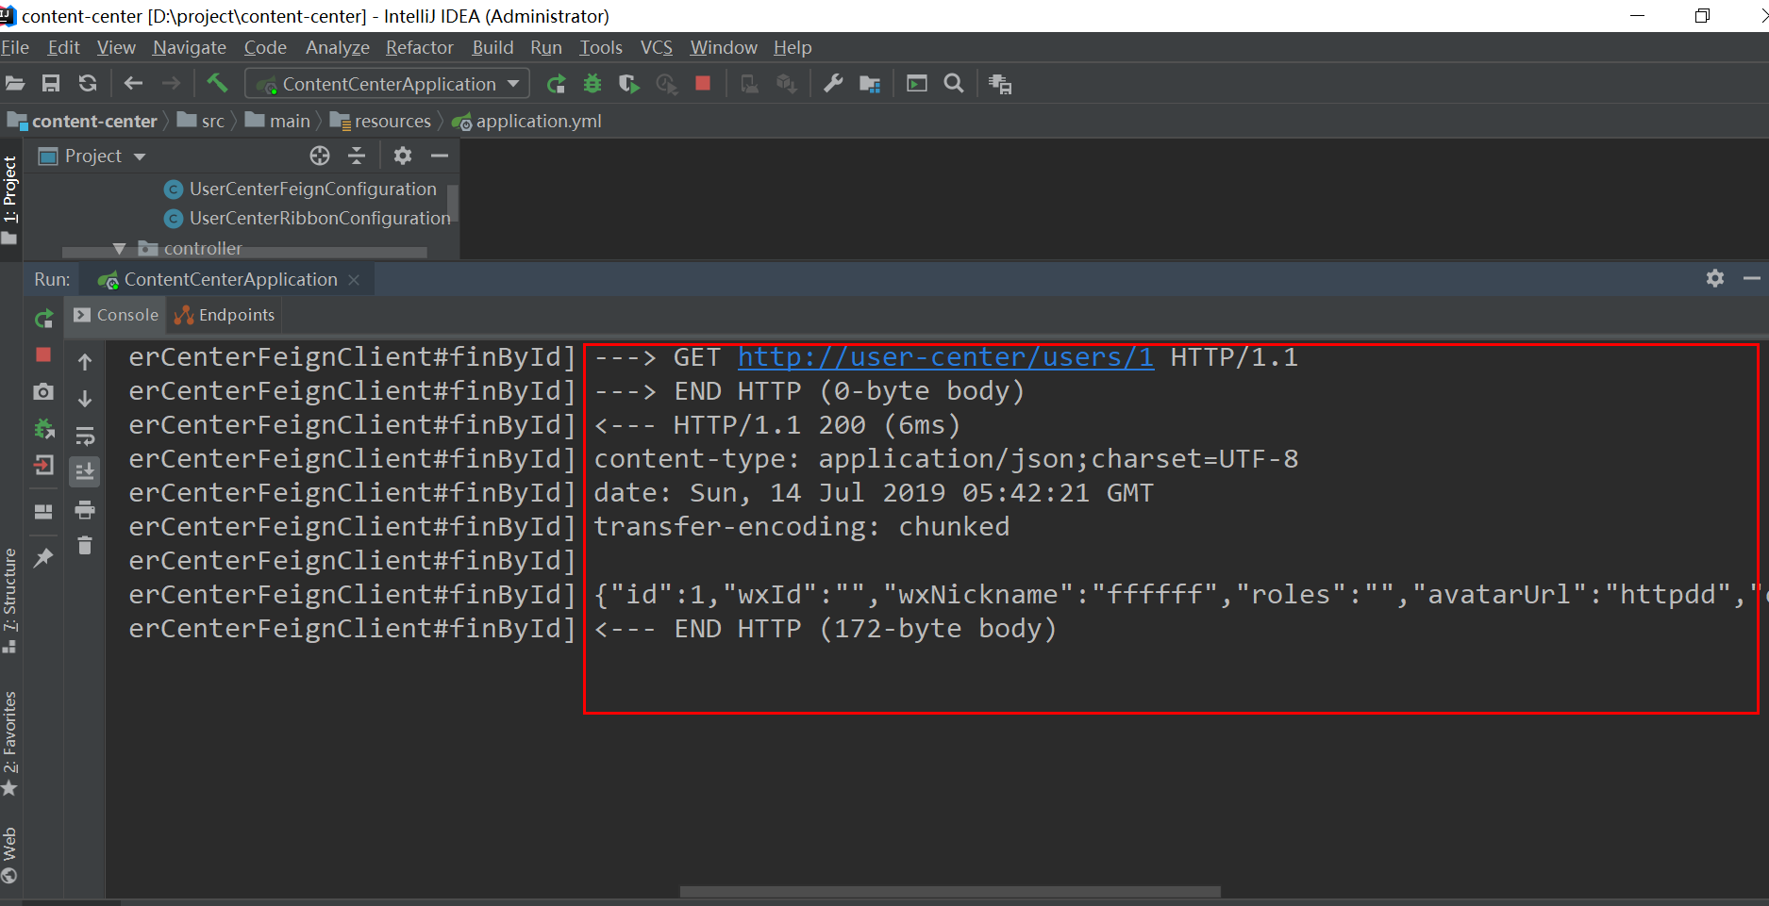Open the Build menu
The width and height of the screenshot is (1769, 906).
pyautogui.click(x=493, y=47)
